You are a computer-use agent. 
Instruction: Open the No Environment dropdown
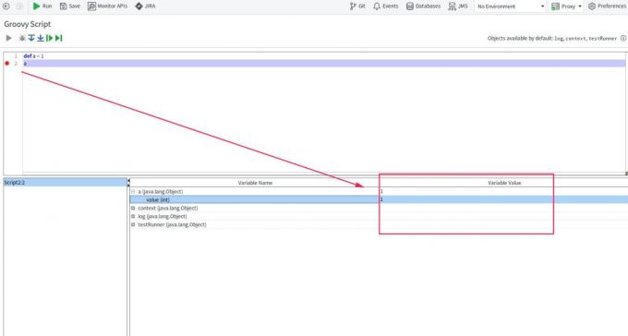point(511,6)
